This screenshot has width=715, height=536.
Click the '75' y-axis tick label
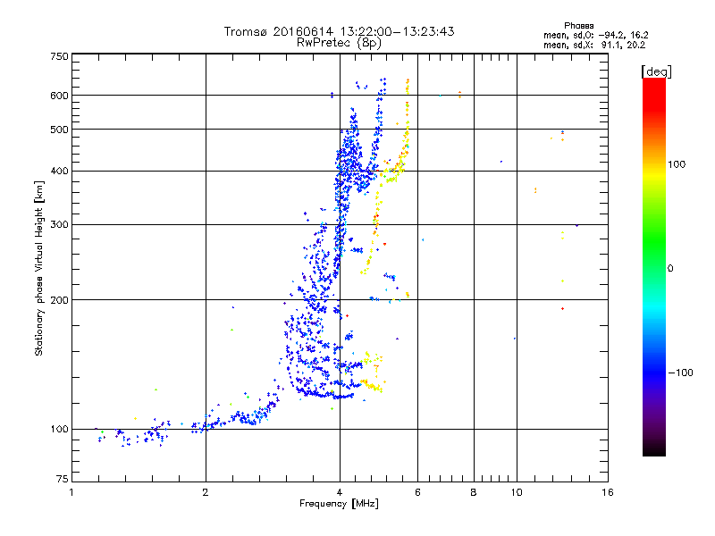coord(63,479)
